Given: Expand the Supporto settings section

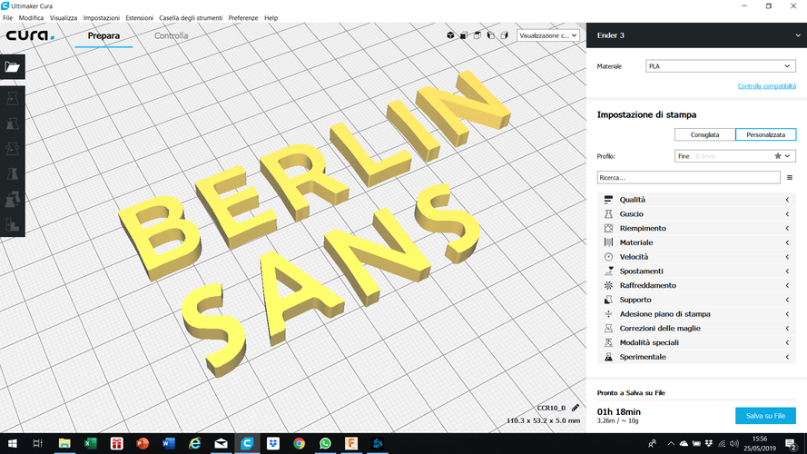Looking at the screenshot, I should point(696,300).
